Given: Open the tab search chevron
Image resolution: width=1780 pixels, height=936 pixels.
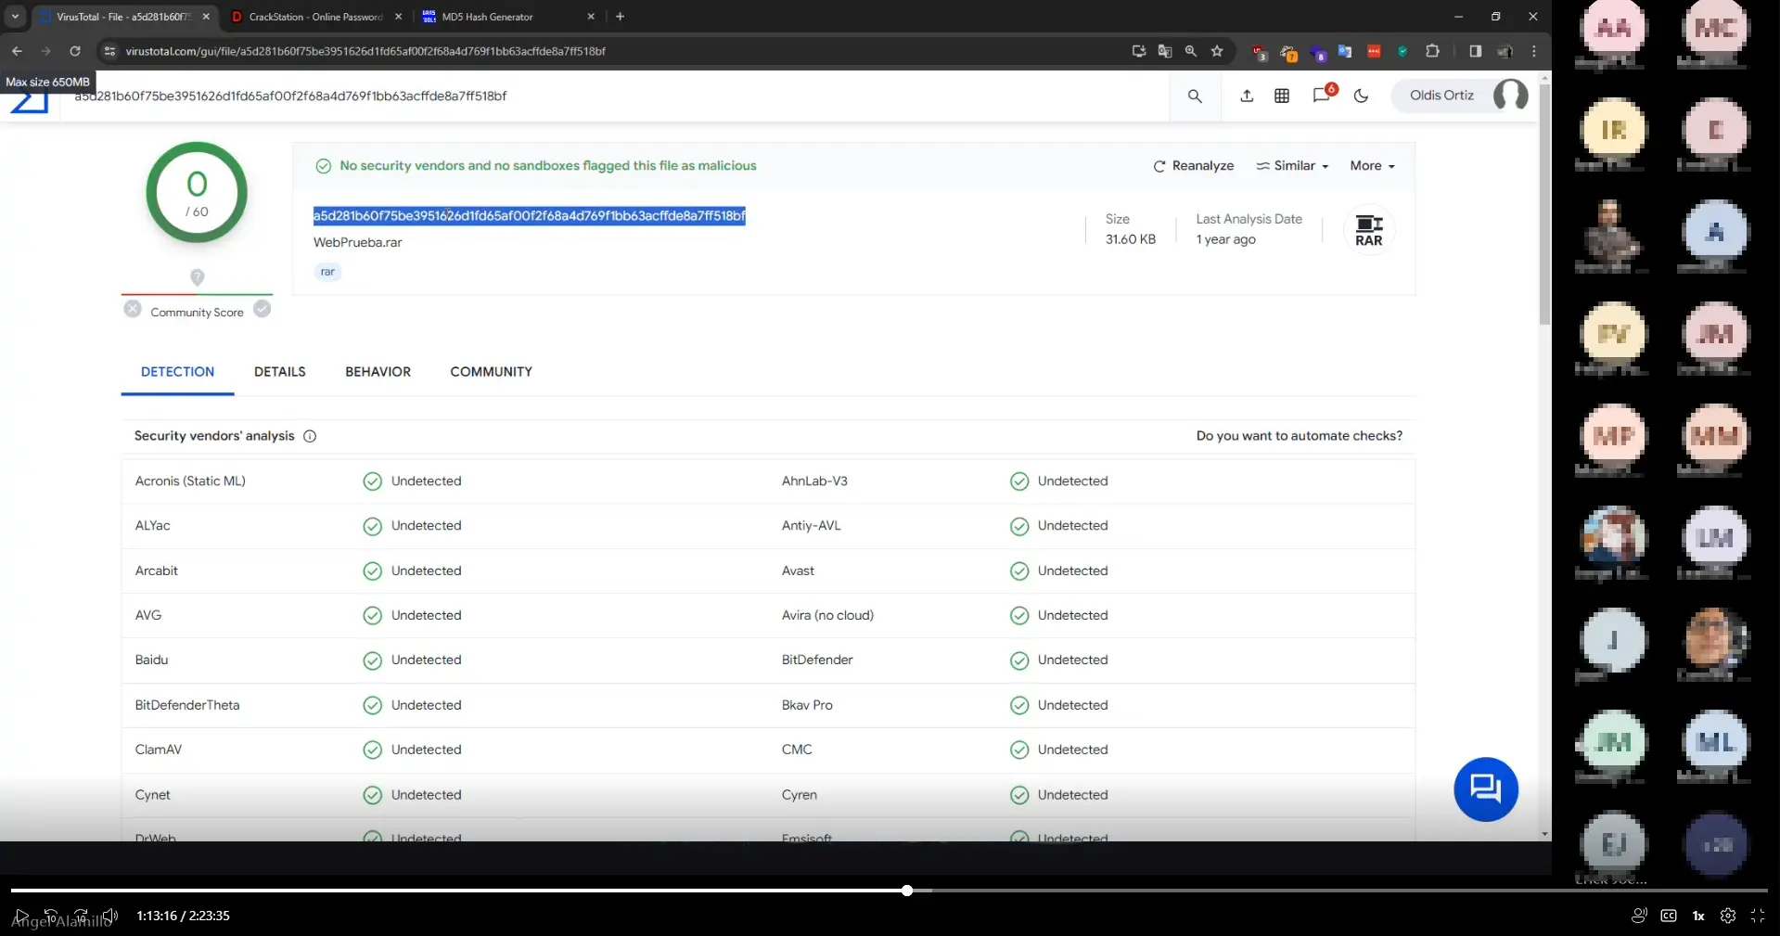Looking at the screenshot, I should (15, 17).
